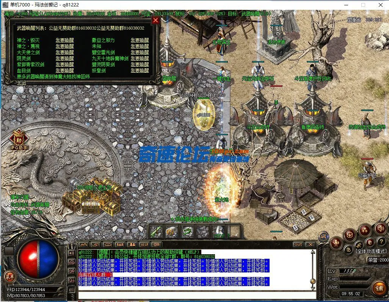Viewport: 389px width, 302px height.
Task: Close the weapon awakening dialog with red X
Action: [x=155, y=20]
